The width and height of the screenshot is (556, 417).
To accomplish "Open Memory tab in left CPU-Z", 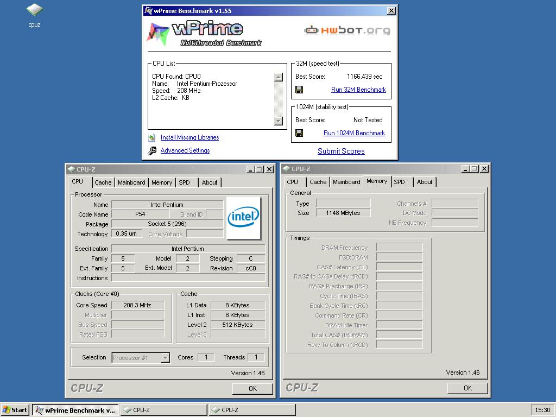I will [162, 182].
